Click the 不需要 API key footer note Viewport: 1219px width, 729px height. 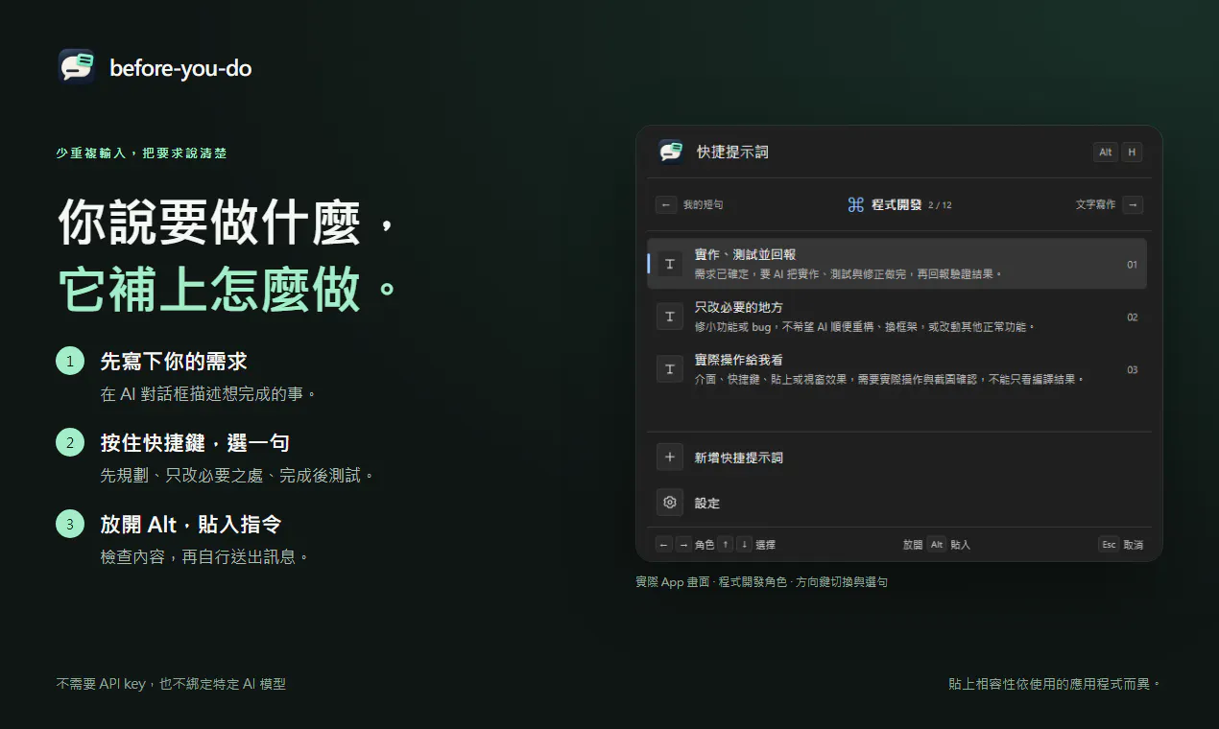pyautogui.click(x=171, y=684)
